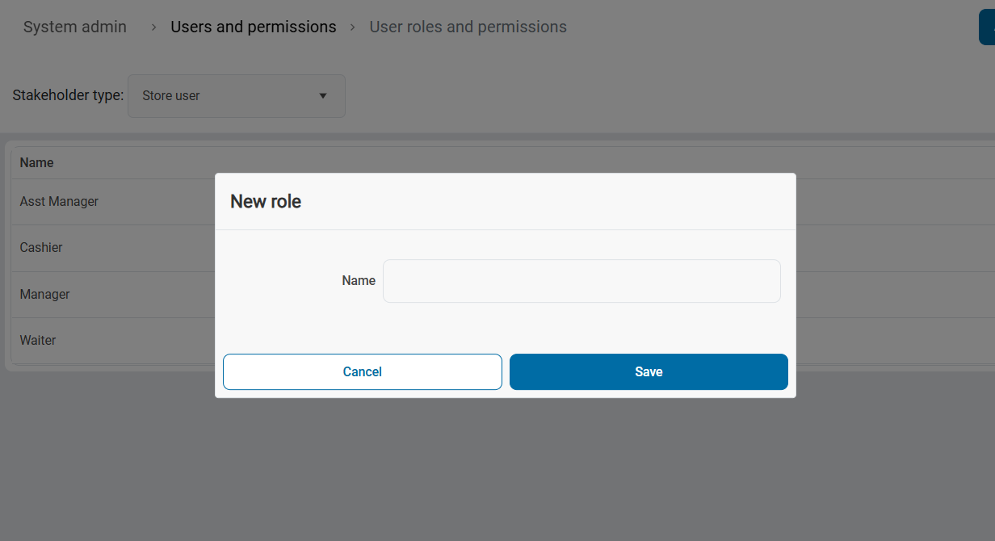Click the Name label in the dialog
The height and width of the screenshot is (541, 995).
tap(359, 281)
